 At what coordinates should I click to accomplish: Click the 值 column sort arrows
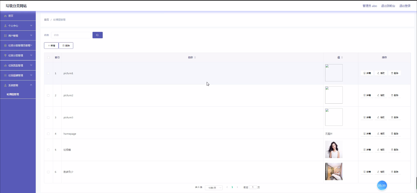342,57
